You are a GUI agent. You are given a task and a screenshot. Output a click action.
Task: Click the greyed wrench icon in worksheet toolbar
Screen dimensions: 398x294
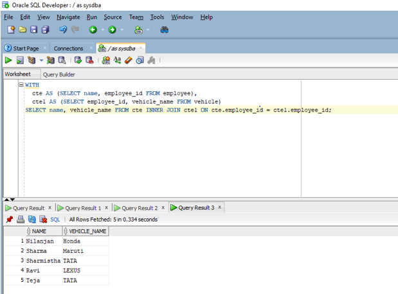pos(151,60)
